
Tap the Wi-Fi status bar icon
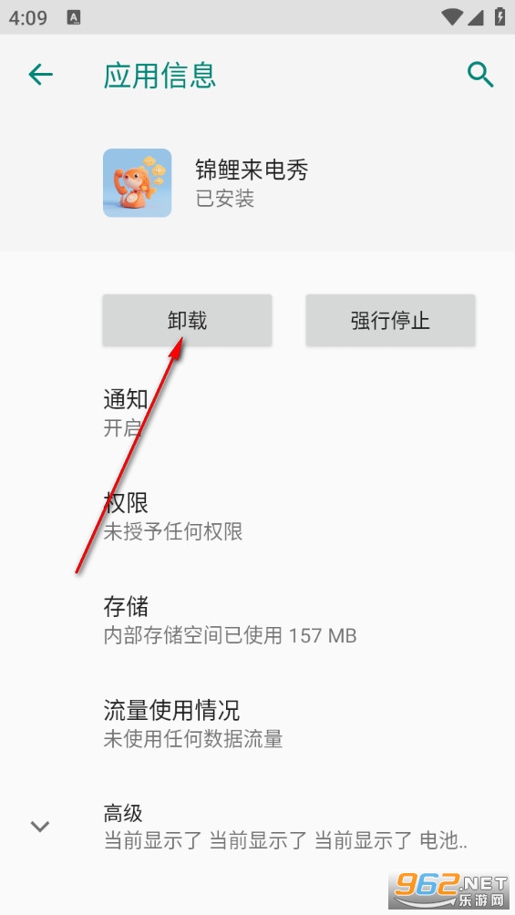click(x=452, y=17)
